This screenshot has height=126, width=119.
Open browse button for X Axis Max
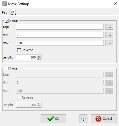tap(109, 43)
